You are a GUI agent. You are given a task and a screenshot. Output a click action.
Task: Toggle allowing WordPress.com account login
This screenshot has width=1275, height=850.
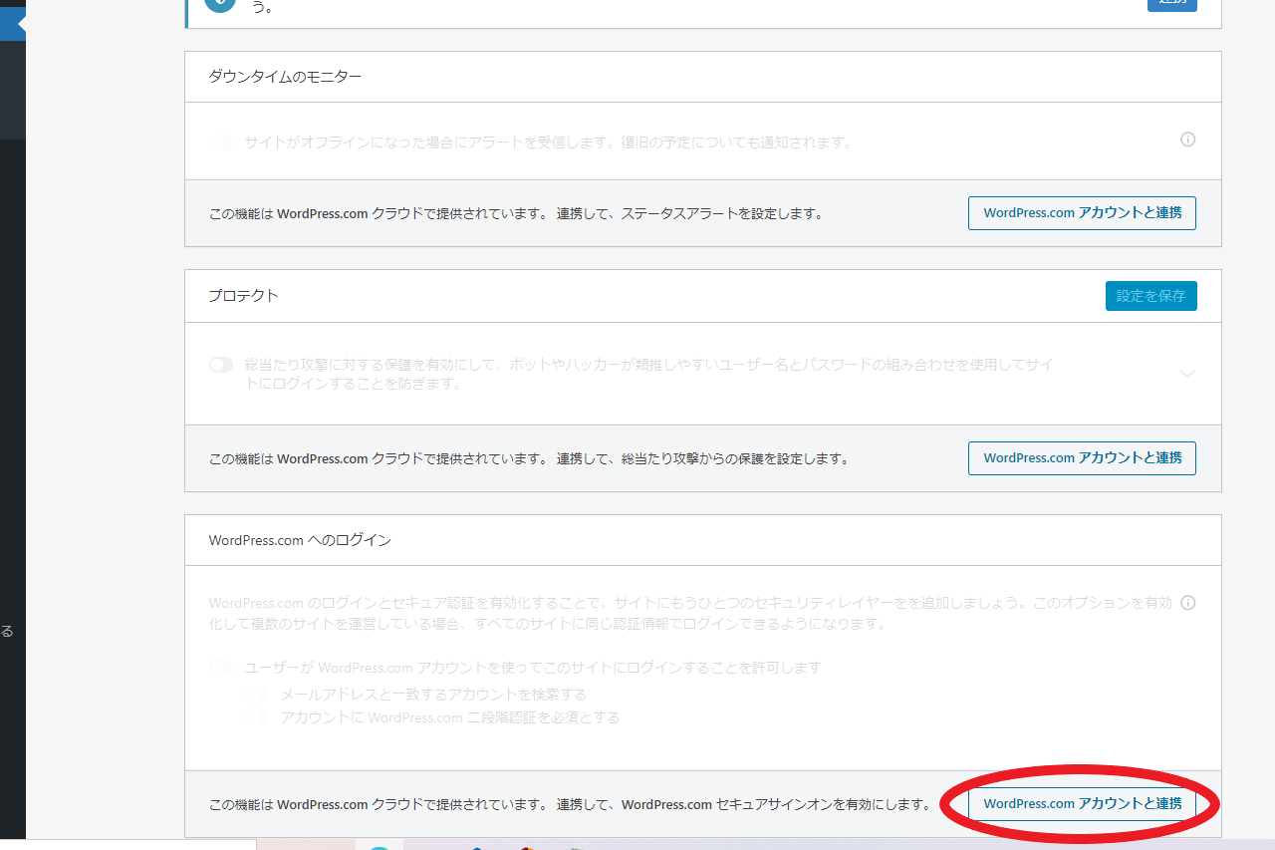pos(221,668)
